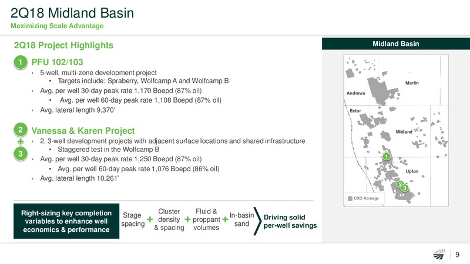
Task: Click the Ector county label on map
Action: coord(355,111)
